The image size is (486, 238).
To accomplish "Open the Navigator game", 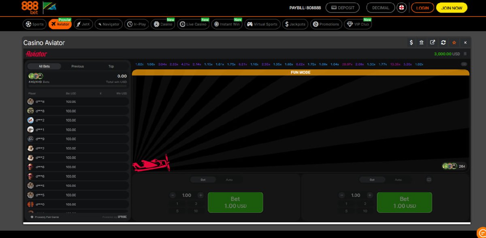I will [109, 24].
